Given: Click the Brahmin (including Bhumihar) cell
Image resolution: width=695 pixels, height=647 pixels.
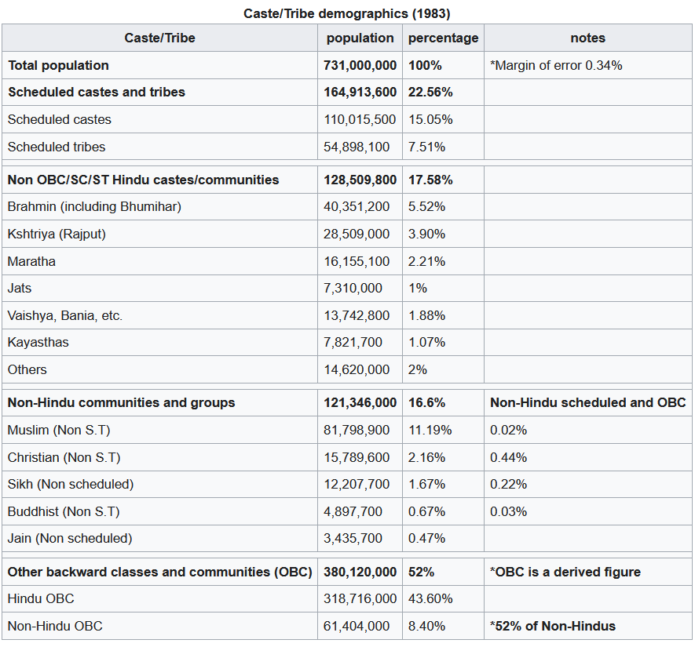Looking at the screenshot, I should point(94,206).
